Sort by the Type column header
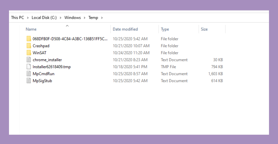The width and height of the screenshot is (278, 144). (x=165, y=29)
